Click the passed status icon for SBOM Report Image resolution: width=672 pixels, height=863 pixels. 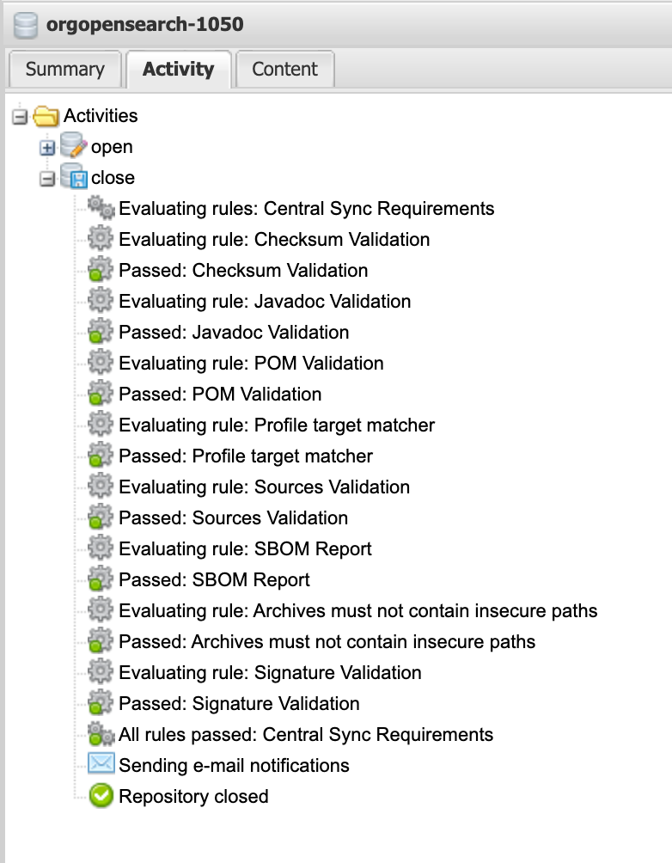click(x=102, y=579)
